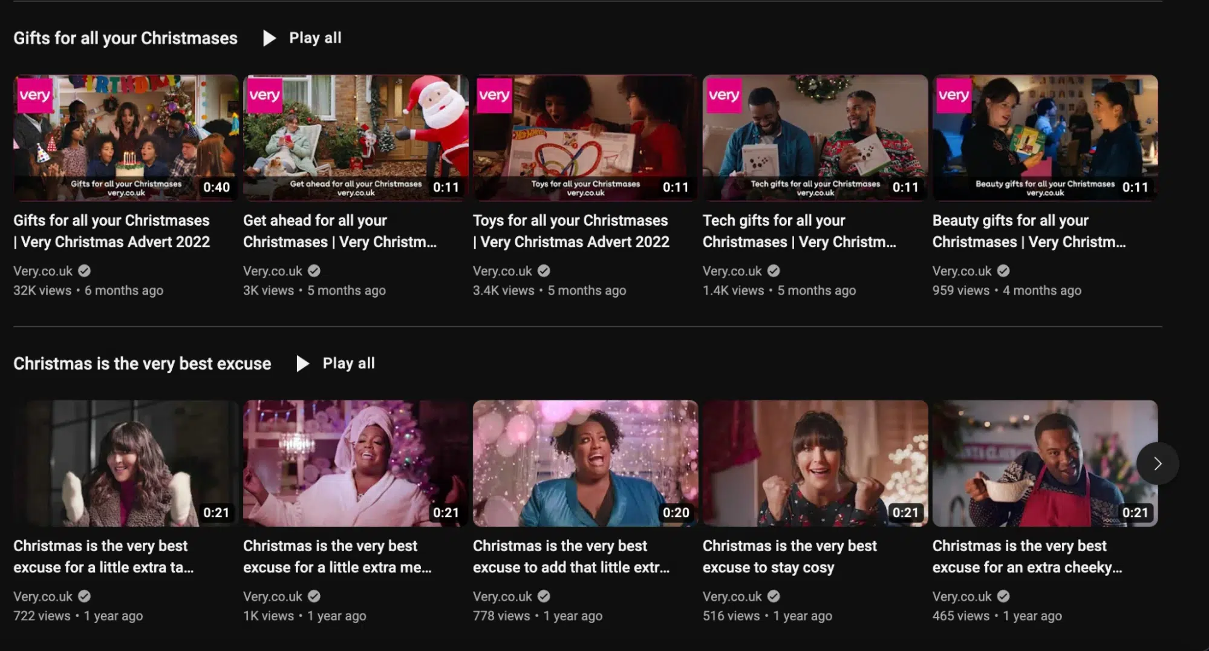Screen dimensions: 1209x651
Task: Open thumbnail for 'excuse for a little extra me...' video
Action: coord(356,463)
